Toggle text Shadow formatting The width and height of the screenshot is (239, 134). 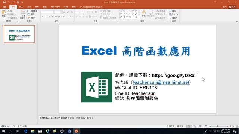pyautogui.click(x=52, y=17)
